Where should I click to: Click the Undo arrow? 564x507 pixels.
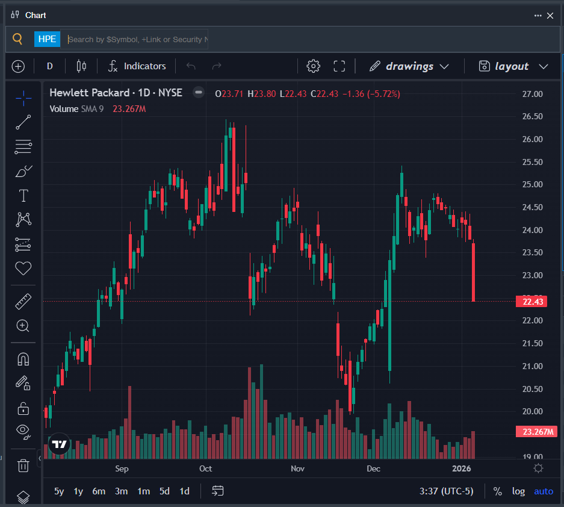coord(190,66)
